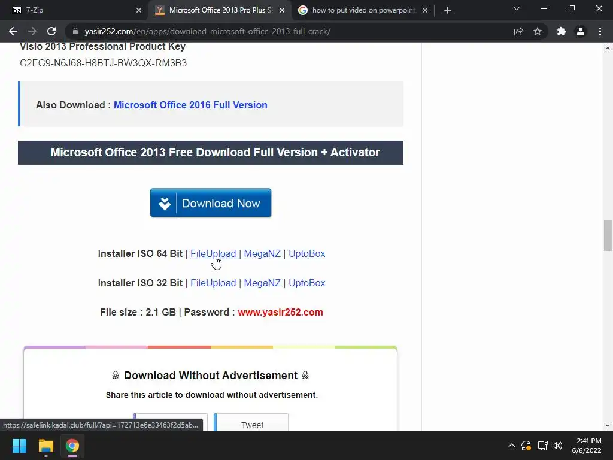Open File Explorer from taskbar
This screenshot has width=613, height=460.
point(45,446)
